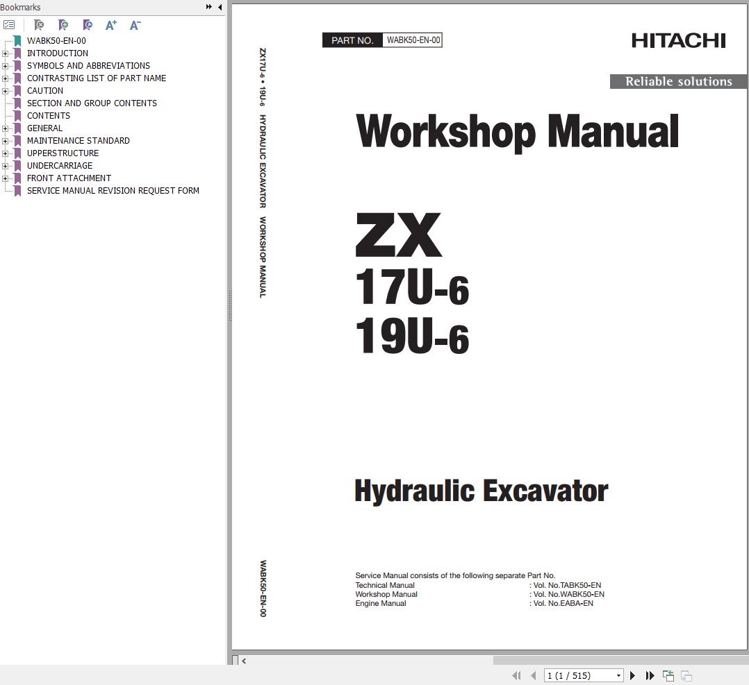Screen dimensions: 749x685
Task: Open SECTION AND GROUP CONTENTS bookmark
Action: (92, 103)
